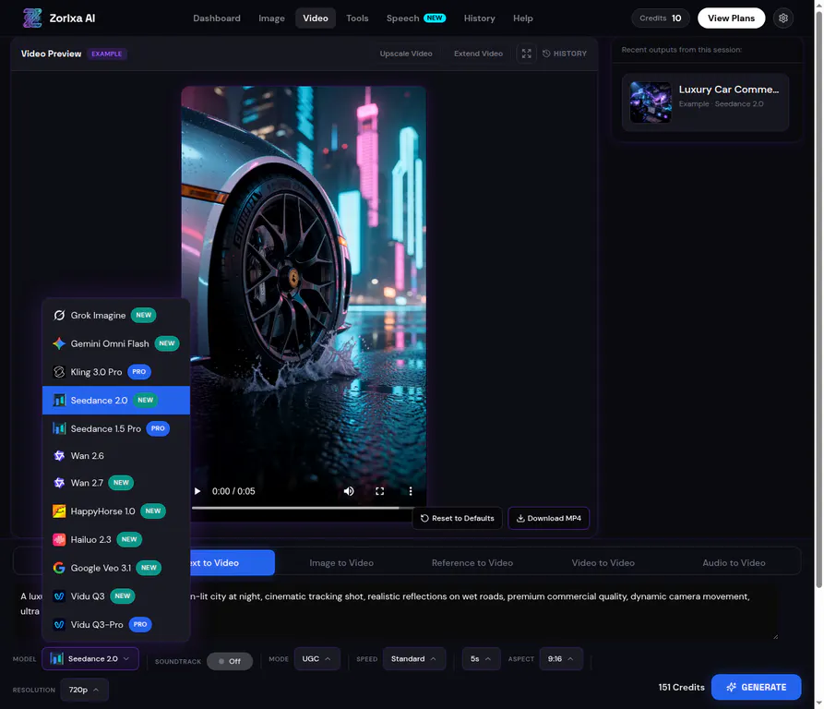Image resolution: width=824 pixels, height=709 pixels.
Task: Switch to the Image tab
Action: pyautogui.click(x=271, y=18)
